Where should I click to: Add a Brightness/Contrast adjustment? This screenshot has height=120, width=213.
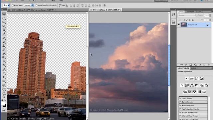point(187,79)
